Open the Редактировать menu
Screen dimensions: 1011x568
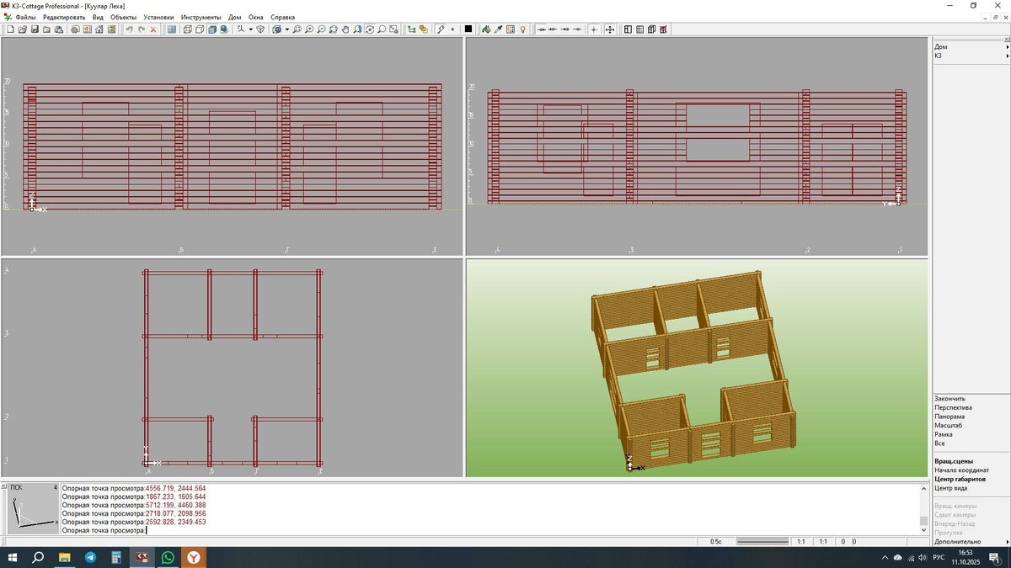64,17
